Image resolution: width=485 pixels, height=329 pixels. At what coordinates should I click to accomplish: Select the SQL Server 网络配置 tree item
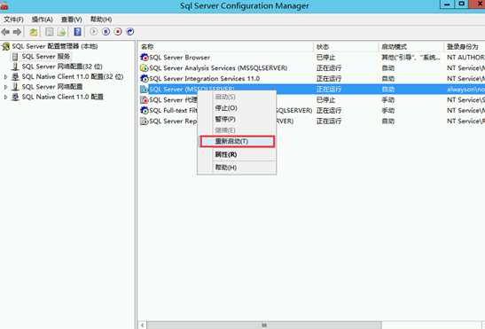pos(52,87)
